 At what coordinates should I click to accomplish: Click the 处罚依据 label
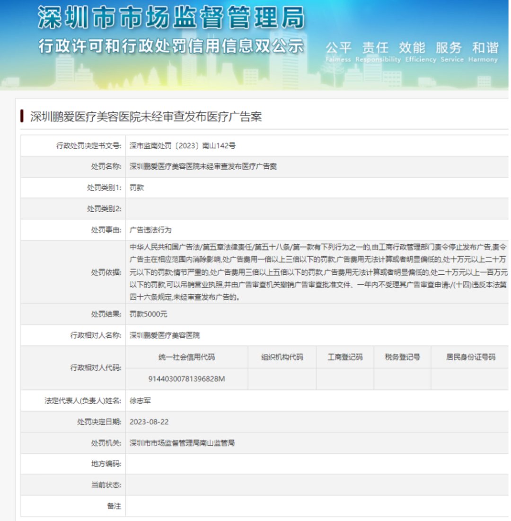tap(106, 272)
